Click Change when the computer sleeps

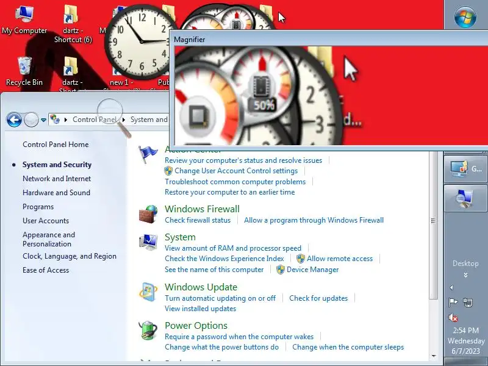[x=348, y=347]
